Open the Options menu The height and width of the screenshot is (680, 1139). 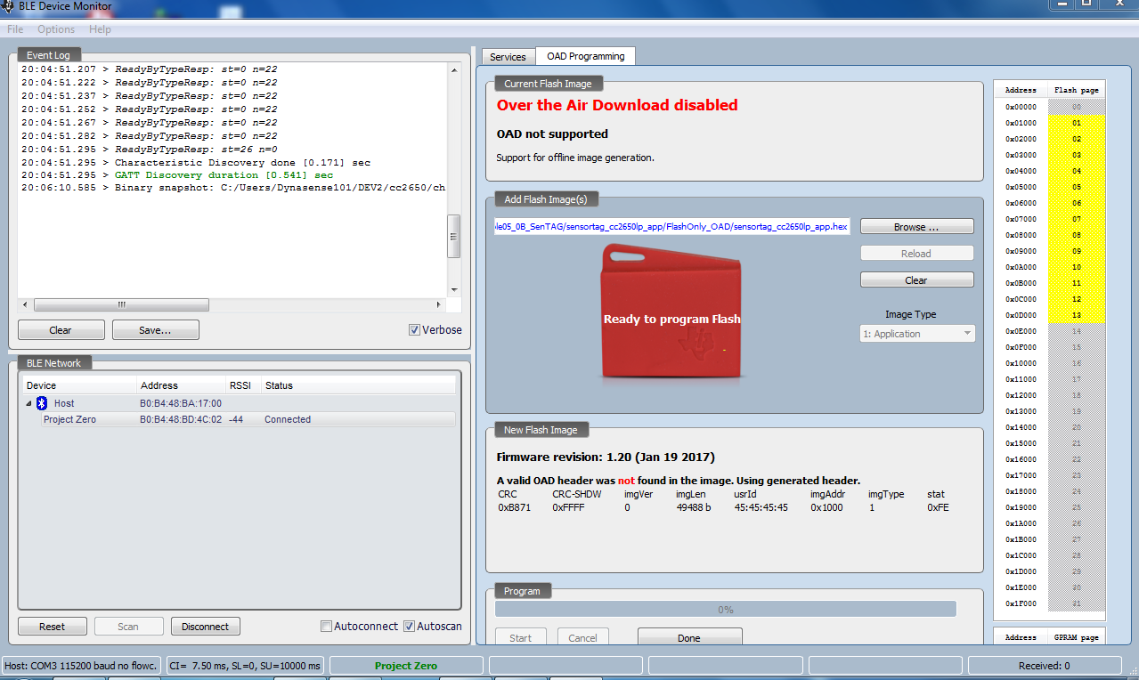point(56,29)
